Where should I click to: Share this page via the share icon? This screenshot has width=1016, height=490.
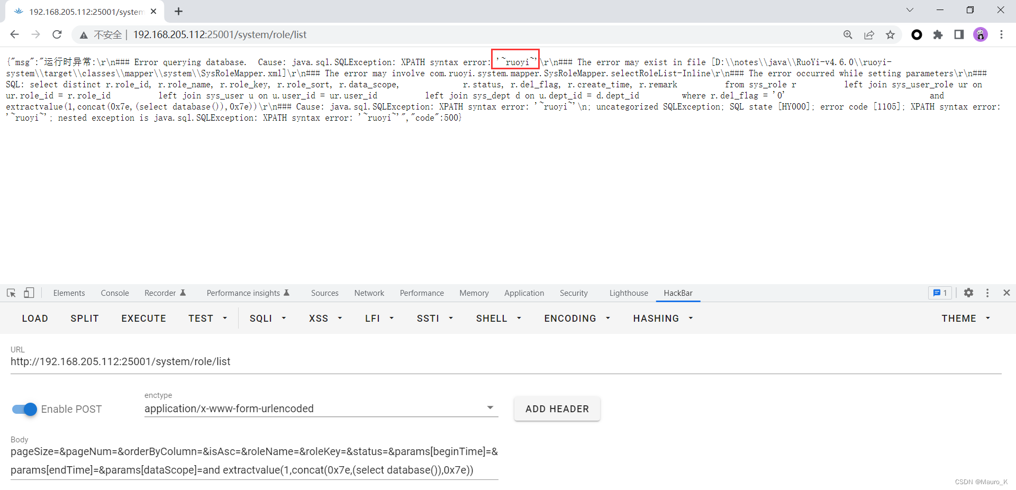[x=869, y=34]
